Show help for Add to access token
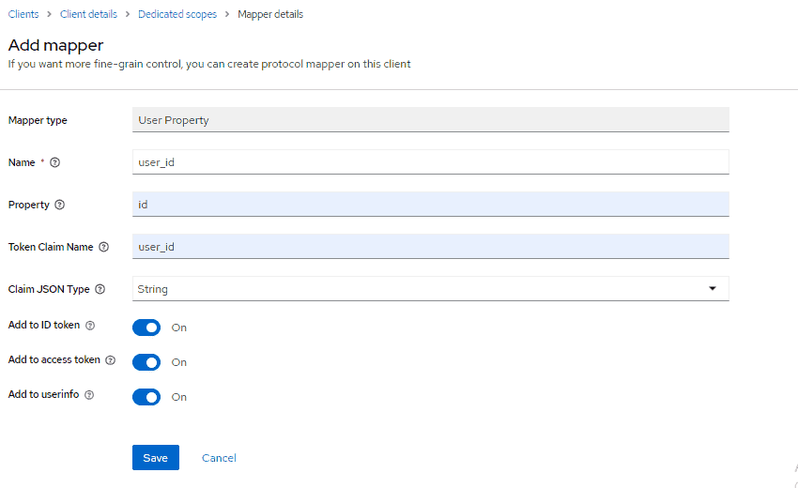798x488 pixels. tap(110, 360)
